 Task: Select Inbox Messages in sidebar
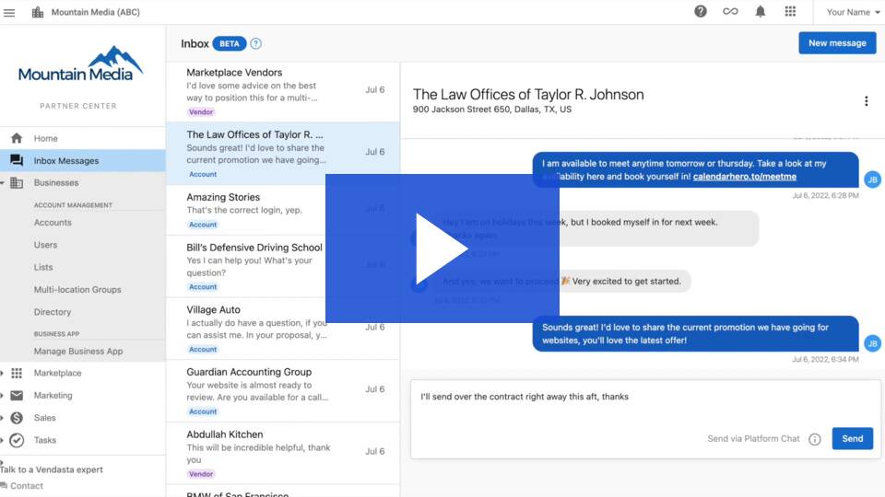(66, 160)
